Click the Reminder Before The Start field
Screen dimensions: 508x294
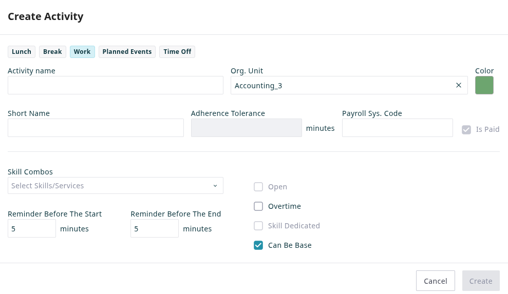click(x=32, y=228)
